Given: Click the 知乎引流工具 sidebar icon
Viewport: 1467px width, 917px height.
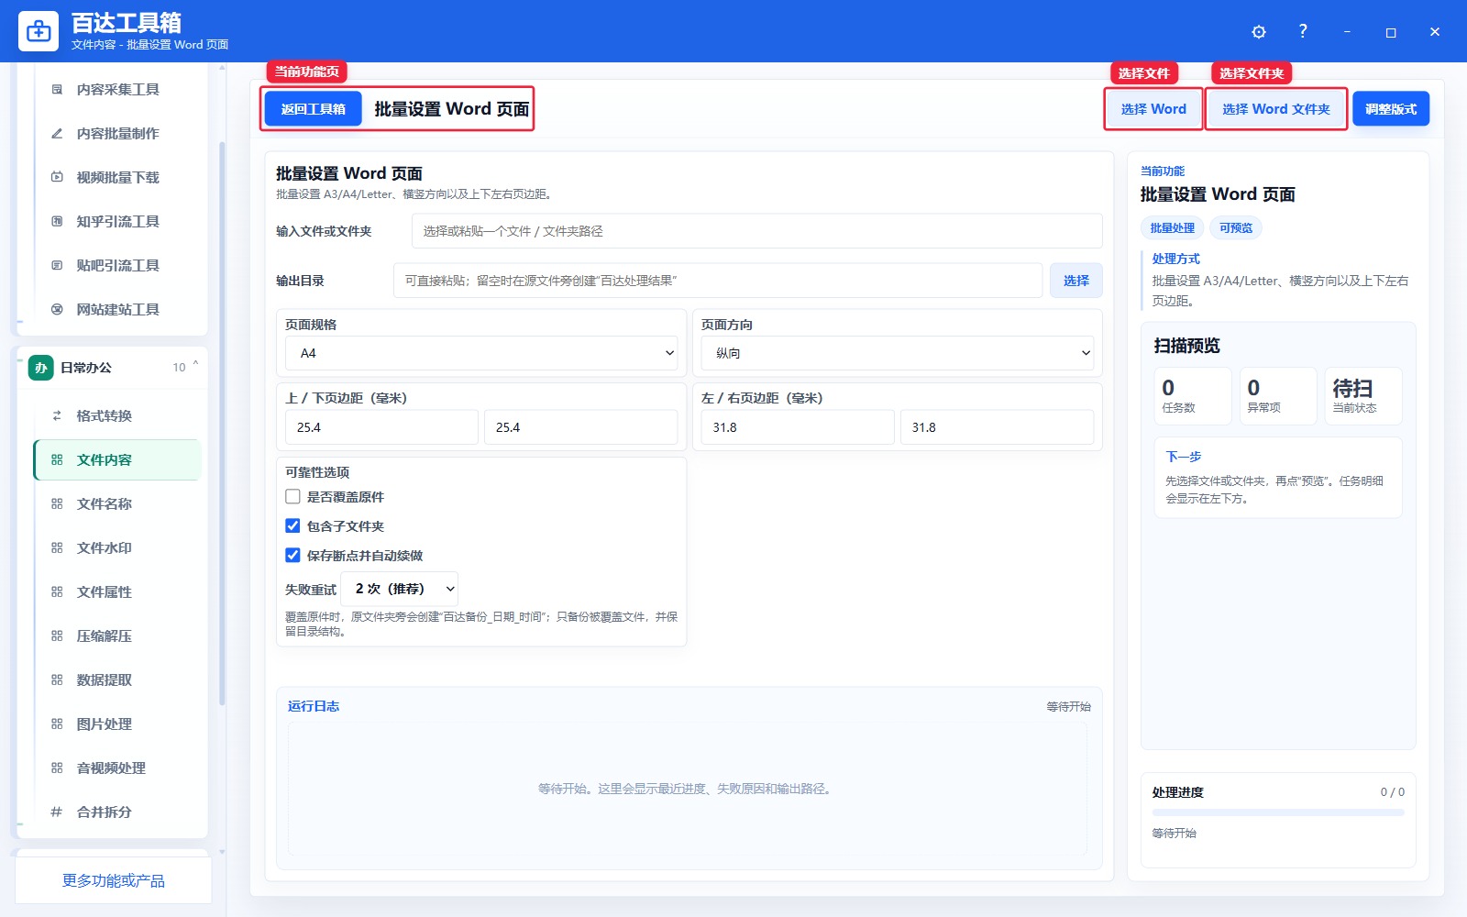Looking at the screenshot, I should pos(57,222).
